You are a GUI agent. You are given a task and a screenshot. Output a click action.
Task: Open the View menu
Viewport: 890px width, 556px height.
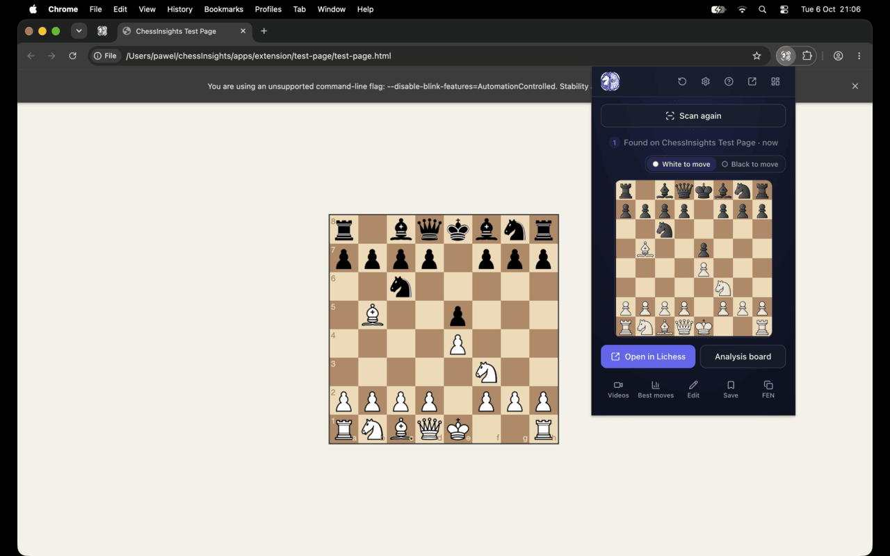pos(147,10)
